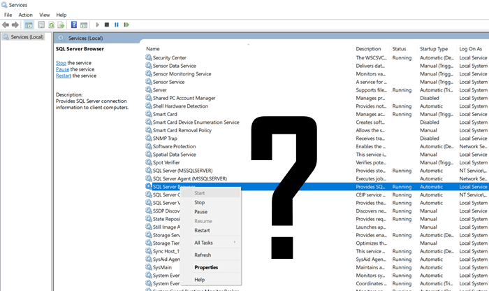
Task: Choose Properties from the context menu
Action: coord(206,267)
